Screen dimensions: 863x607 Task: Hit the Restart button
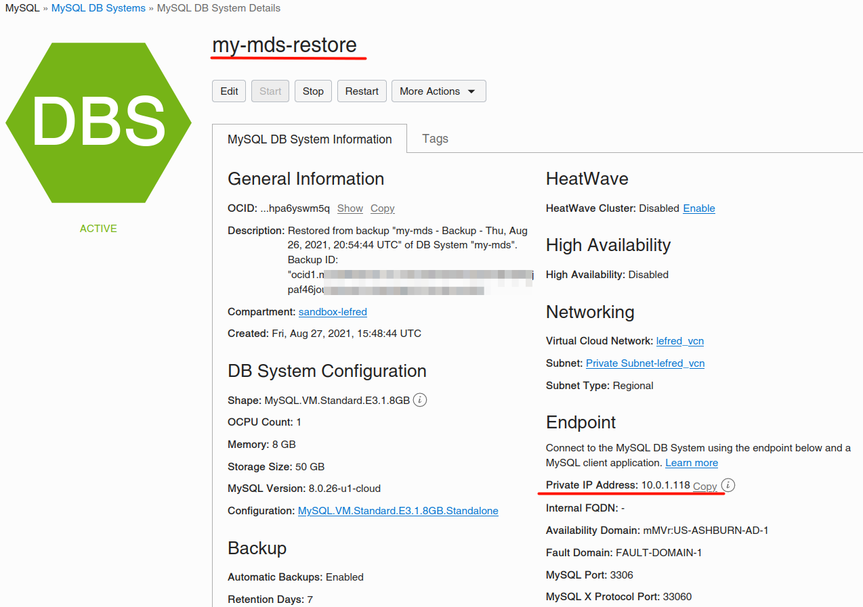tap(362, 91)
